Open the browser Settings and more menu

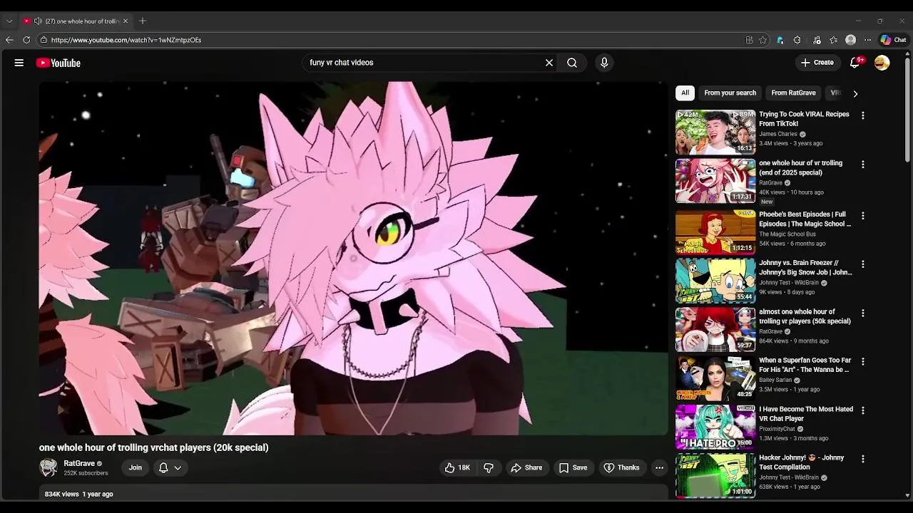click(868, 40)
